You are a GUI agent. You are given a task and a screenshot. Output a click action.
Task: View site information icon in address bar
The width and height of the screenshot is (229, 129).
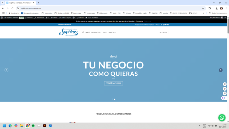[18, 8]
